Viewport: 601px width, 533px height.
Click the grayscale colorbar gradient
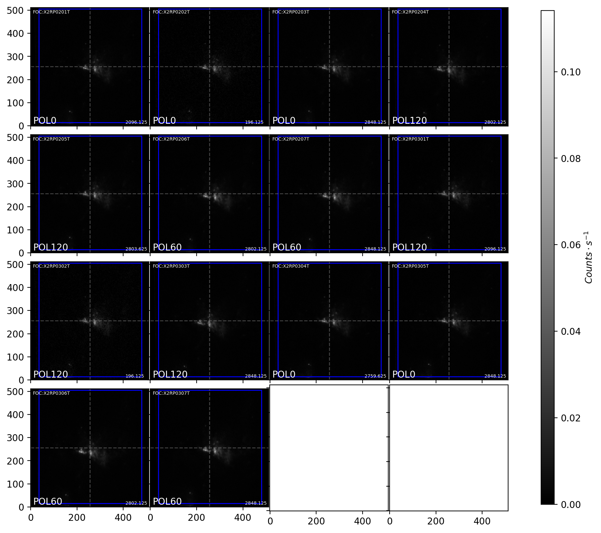(x=547, y=257)
